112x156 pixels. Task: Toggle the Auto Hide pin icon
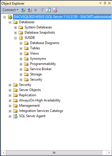[105, 3]
